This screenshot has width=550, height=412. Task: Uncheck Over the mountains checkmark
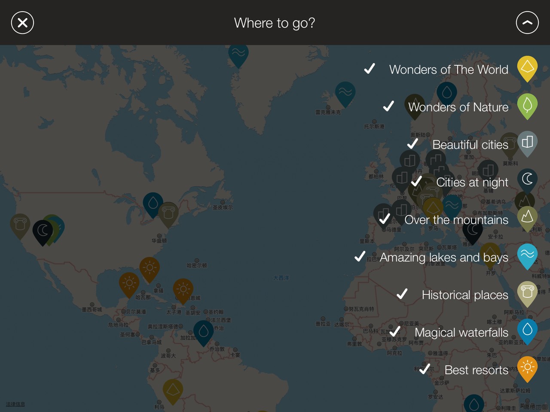385,218
